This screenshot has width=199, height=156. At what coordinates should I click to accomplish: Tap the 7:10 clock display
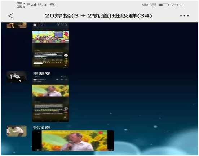click(x=177, y=5)
